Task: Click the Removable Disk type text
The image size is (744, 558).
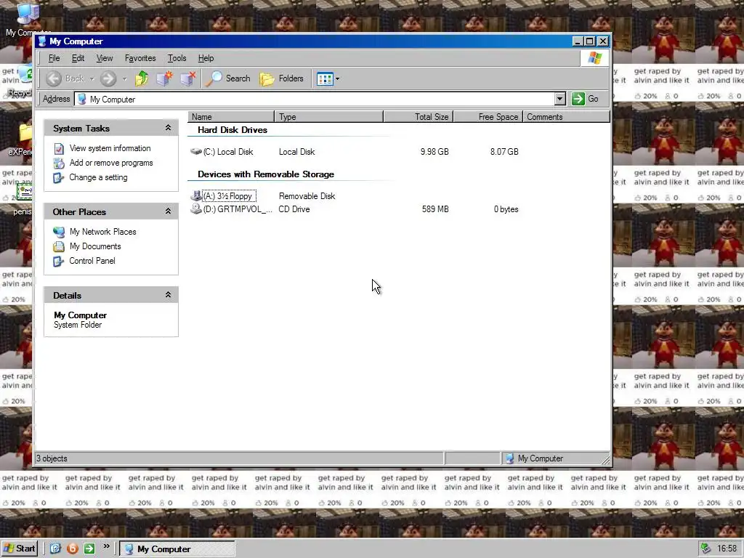Action: [307, 196]
